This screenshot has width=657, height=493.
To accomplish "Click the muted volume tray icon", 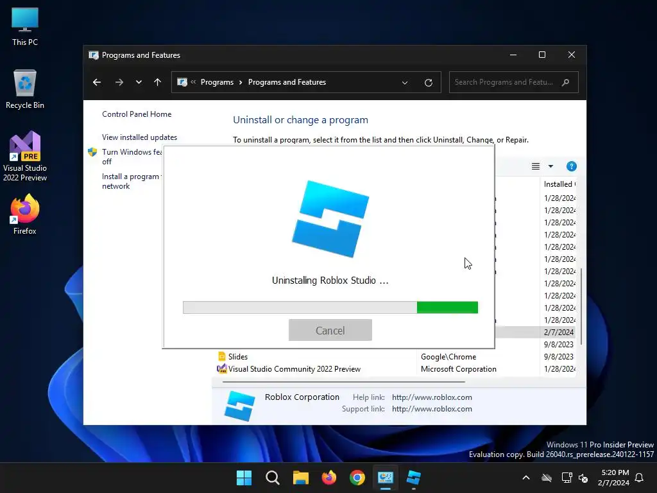I will tap(583, 478).
